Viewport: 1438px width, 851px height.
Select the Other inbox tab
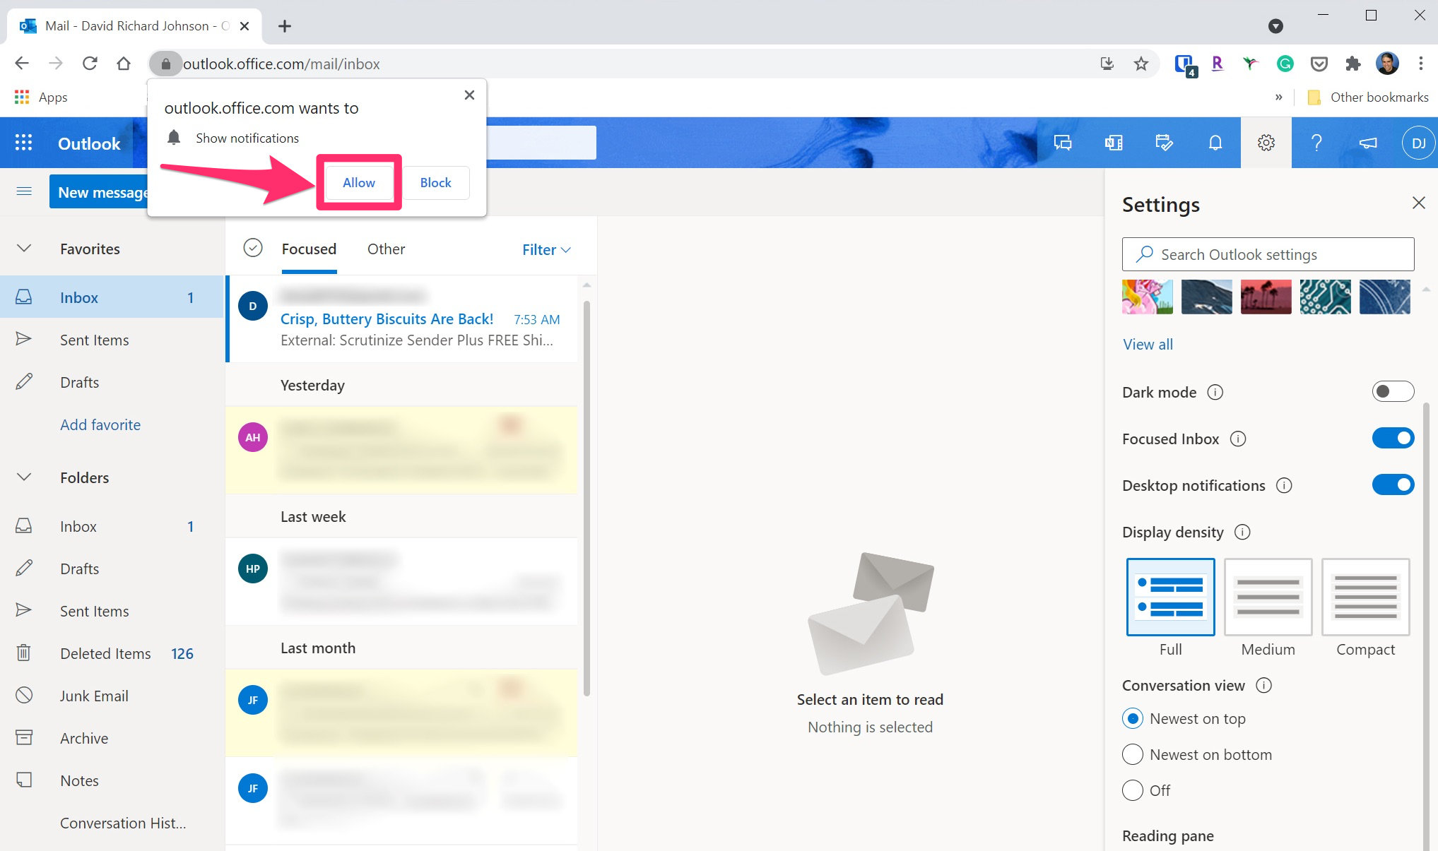[x=384, y=248]
